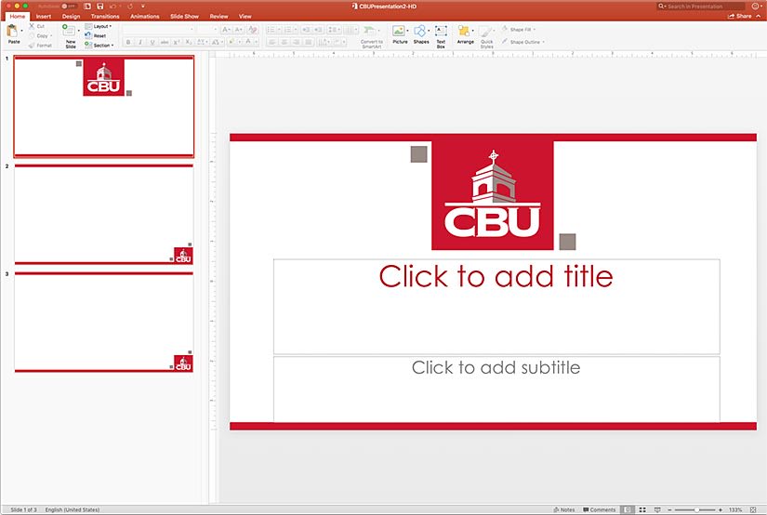Click the Share button
Screen dimensions: 767x515
point(740,16)
